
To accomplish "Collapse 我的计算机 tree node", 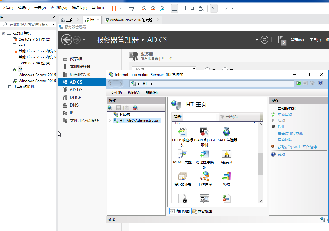I will (4, 33).
